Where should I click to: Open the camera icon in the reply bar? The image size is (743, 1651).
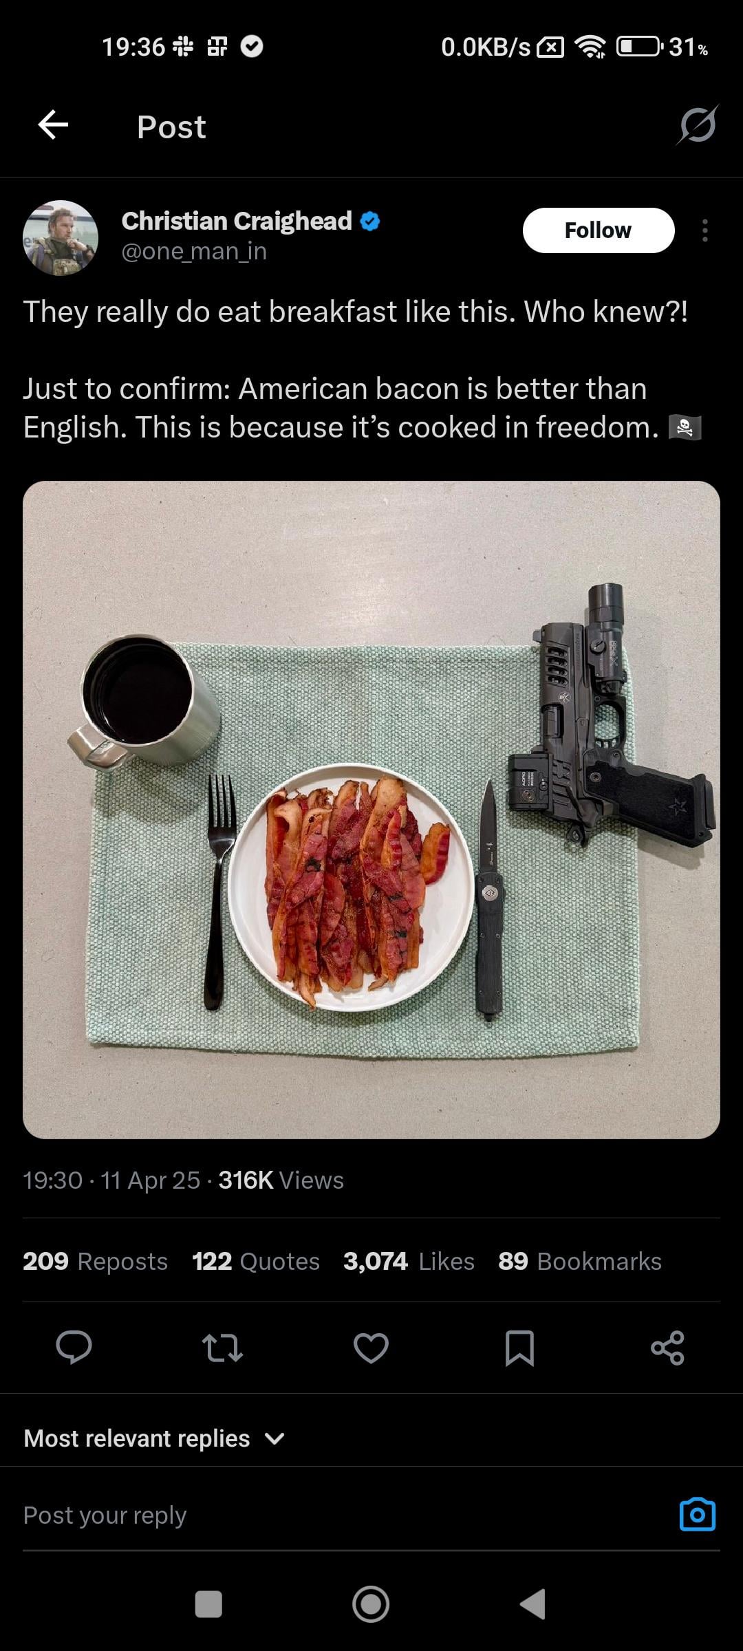(x=698, y=1514)
